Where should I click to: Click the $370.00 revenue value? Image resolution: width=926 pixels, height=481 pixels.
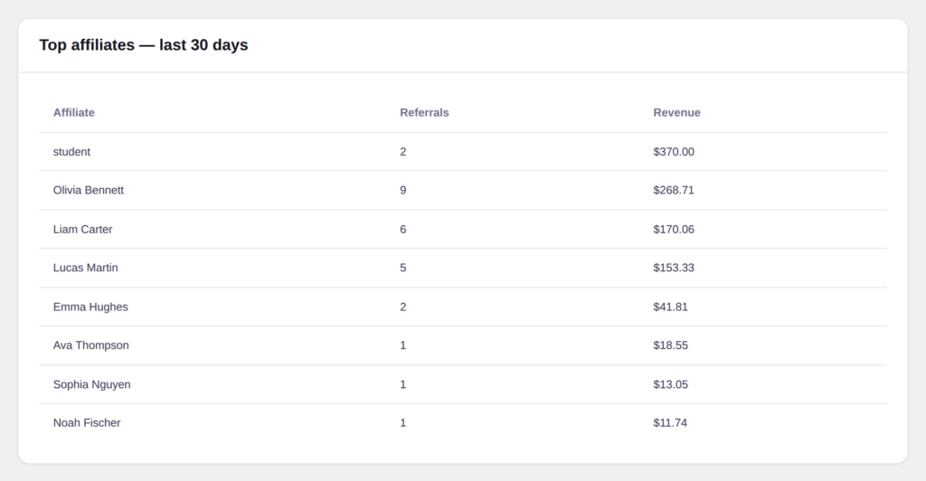click(x=674, y=152)
